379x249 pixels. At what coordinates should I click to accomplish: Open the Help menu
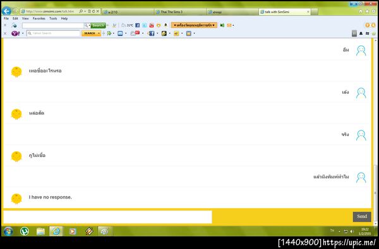click(64, 18)
